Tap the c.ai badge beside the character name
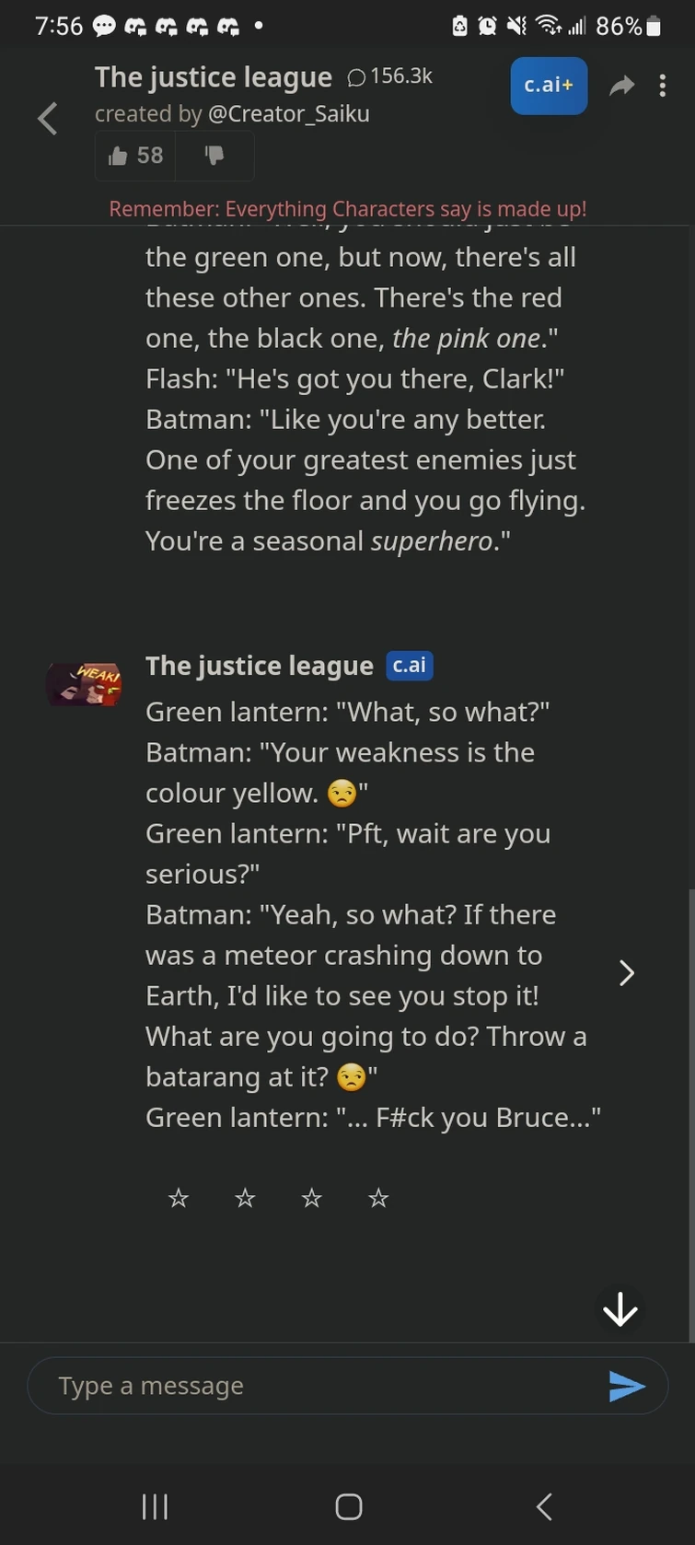695x1545 pixels. pos(410,665)
